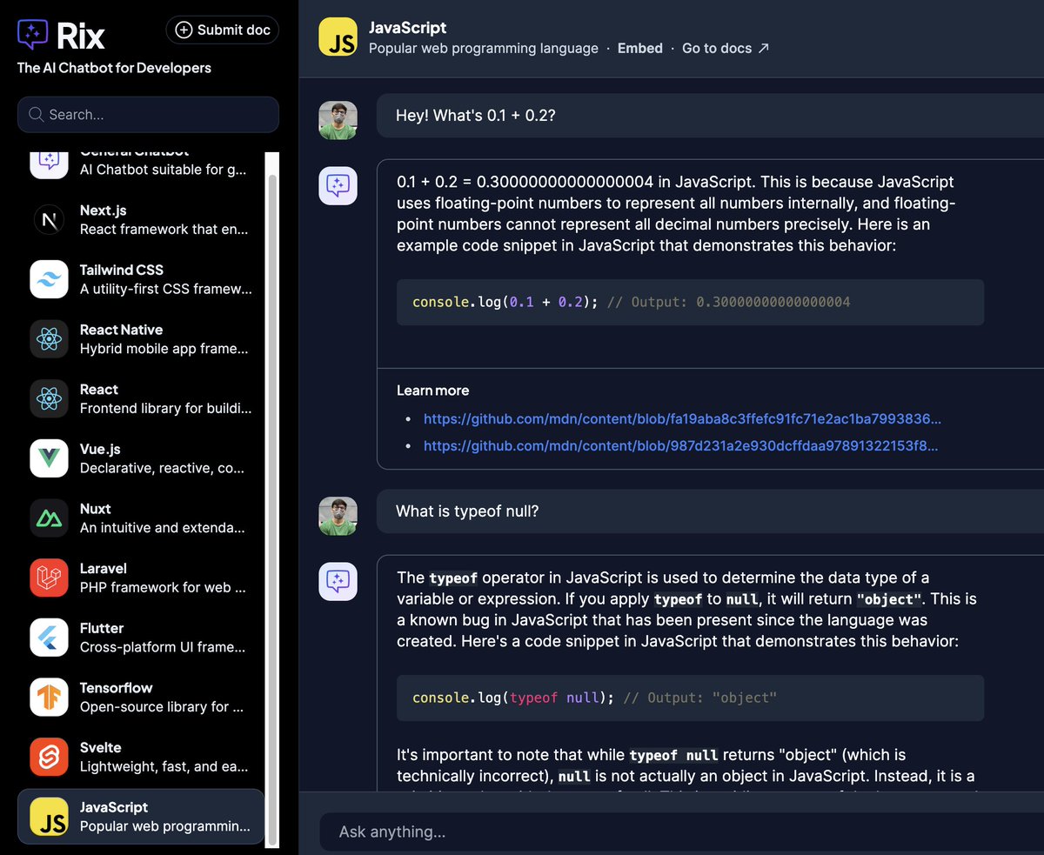
Task: Select the React icon
Action: tap(49, 399)
